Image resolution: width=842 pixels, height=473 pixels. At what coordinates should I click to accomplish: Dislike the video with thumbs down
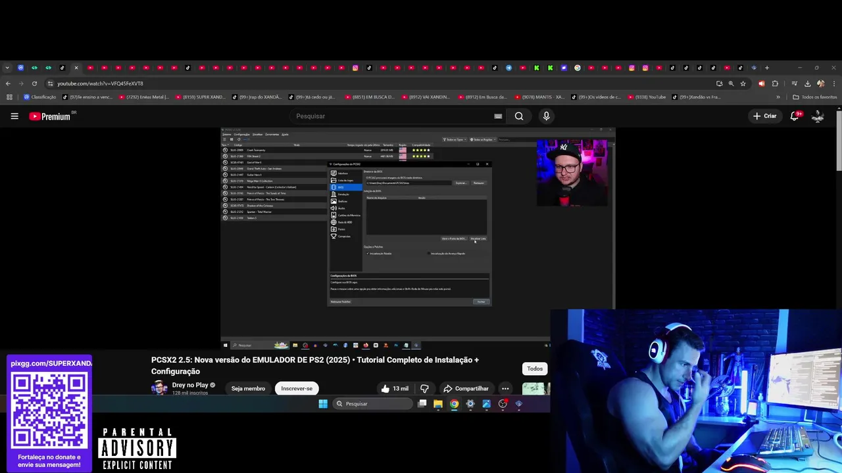(x=424, y=388)
